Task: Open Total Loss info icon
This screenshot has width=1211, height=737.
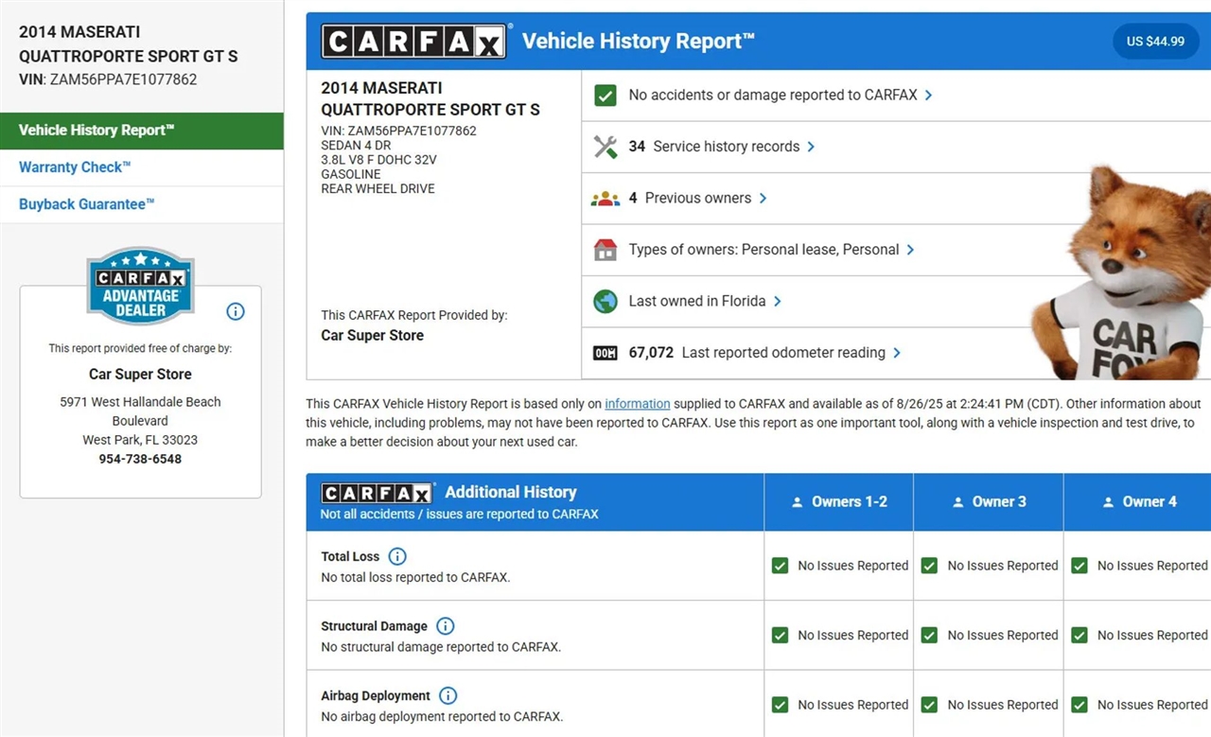Action: (x=397, y=556)
